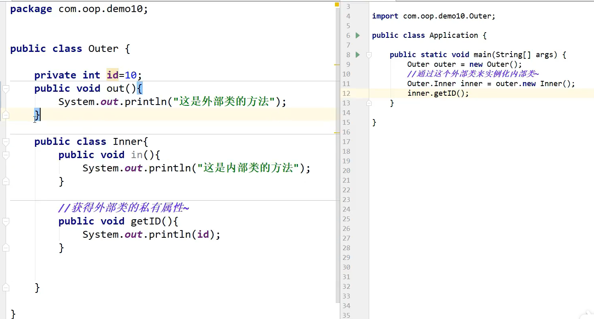Viewport: 594px width, 319px height.
Task: Collapse the out() method body
Action: click(x=6, y=89)
